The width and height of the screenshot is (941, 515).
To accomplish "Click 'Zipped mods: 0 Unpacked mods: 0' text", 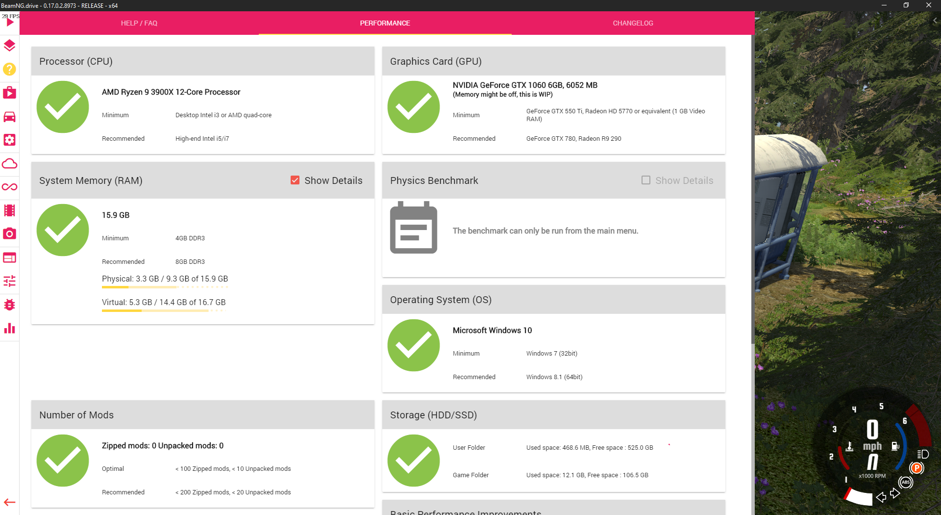I will click(163, 446).
